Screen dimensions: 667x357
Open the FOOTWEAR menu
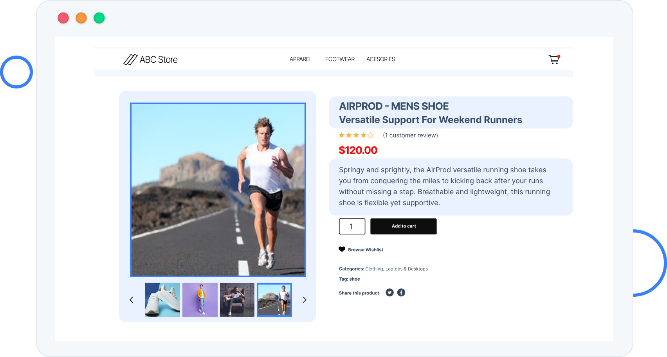coord(340,59)
